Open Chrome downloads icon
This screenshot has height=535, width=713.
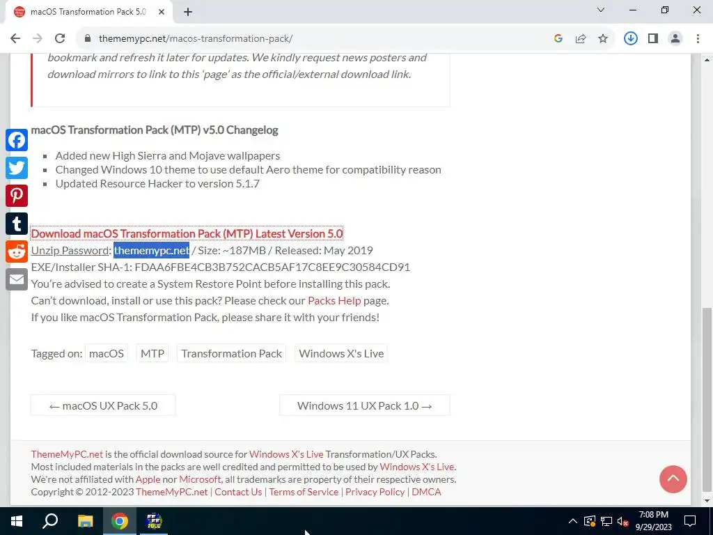click(631, 38)
